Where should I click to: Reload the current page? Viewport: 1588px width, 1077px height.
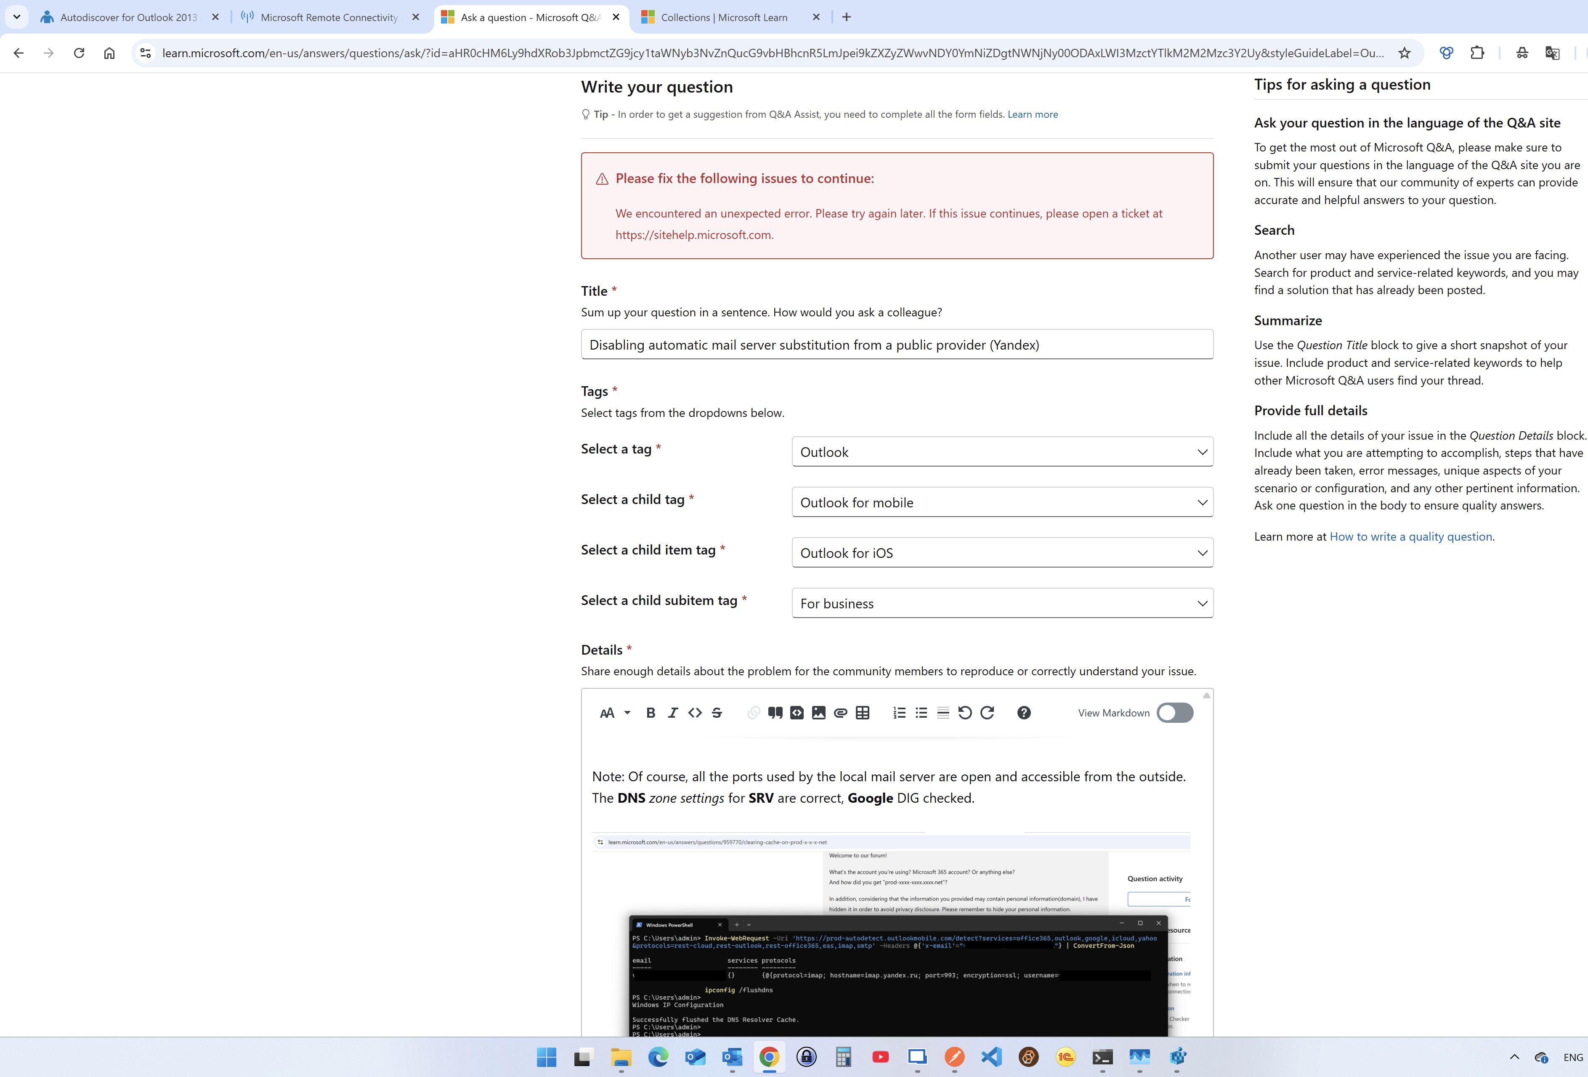pos(79,53)
